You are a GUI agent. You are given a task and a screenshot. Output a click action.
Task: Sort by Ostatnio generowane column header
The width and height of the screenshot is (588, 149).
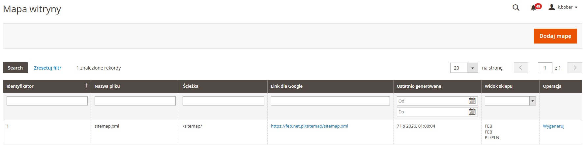(437, 86)
